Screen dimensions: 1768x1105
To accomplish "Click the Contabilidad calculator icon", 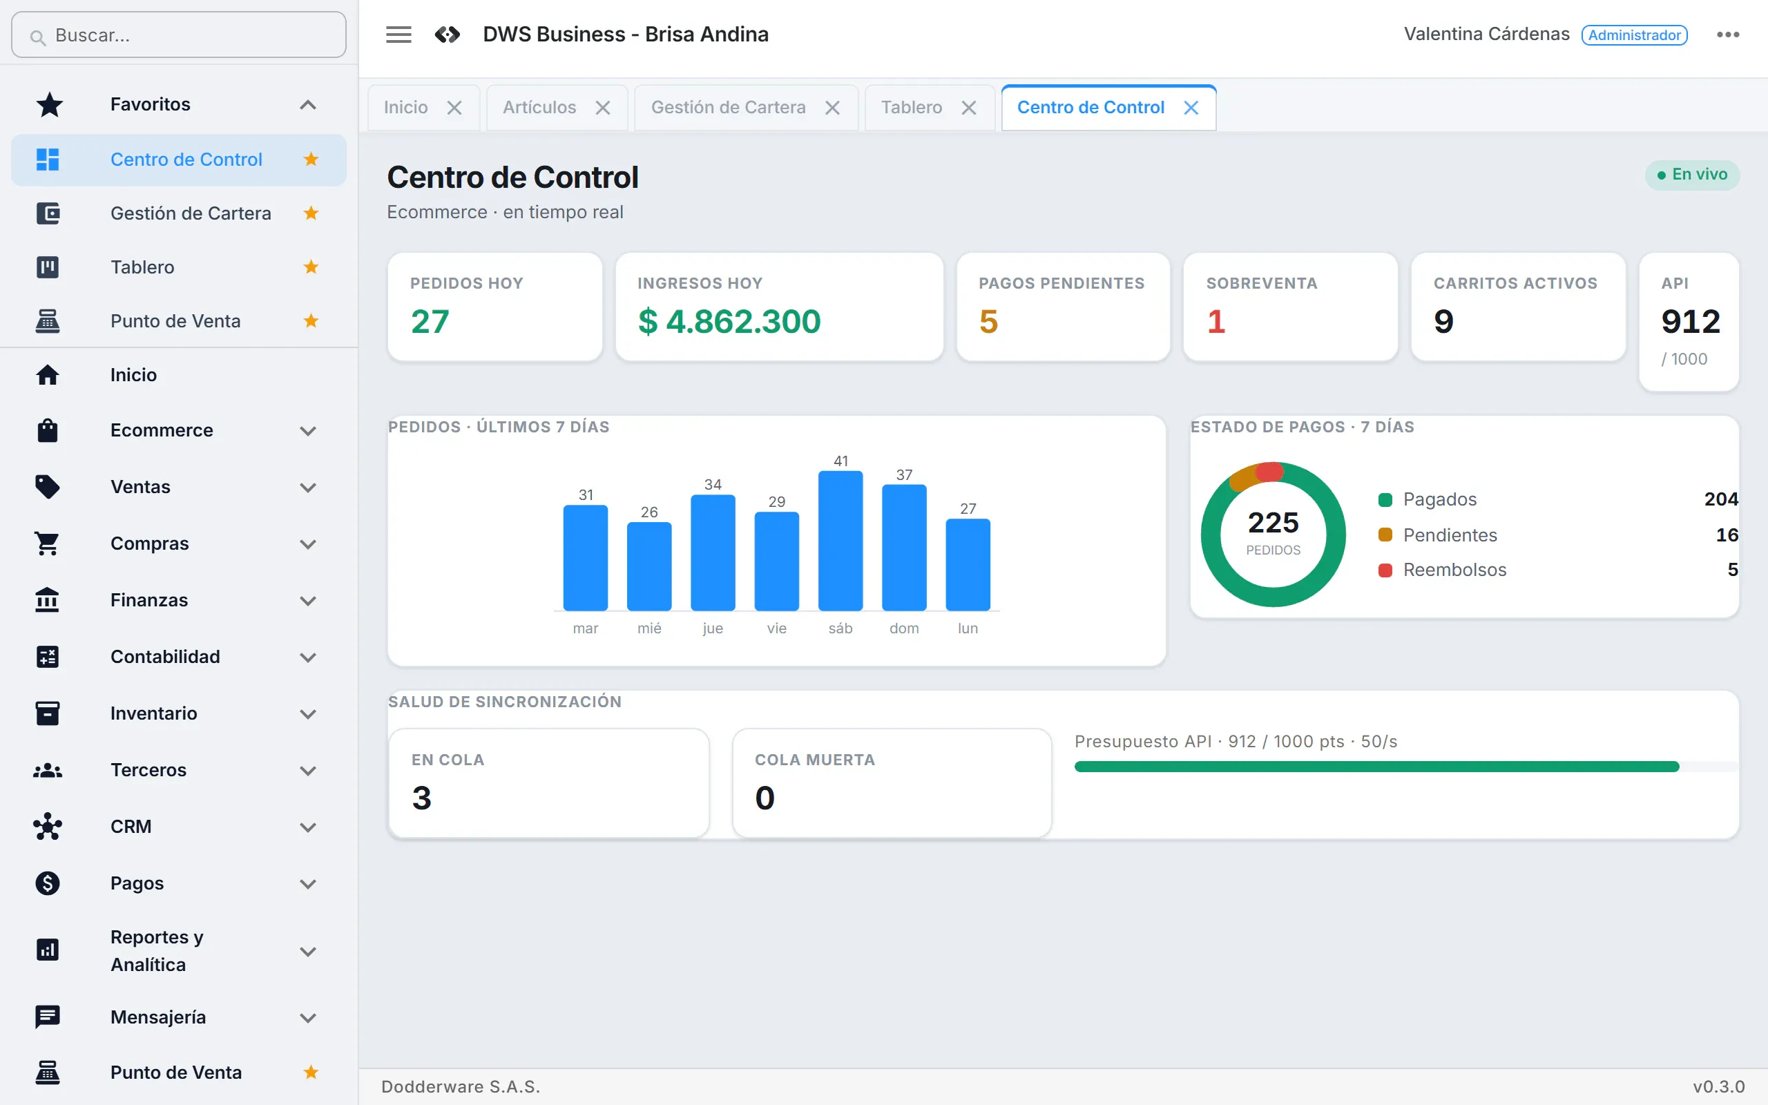I will point(48,656).
